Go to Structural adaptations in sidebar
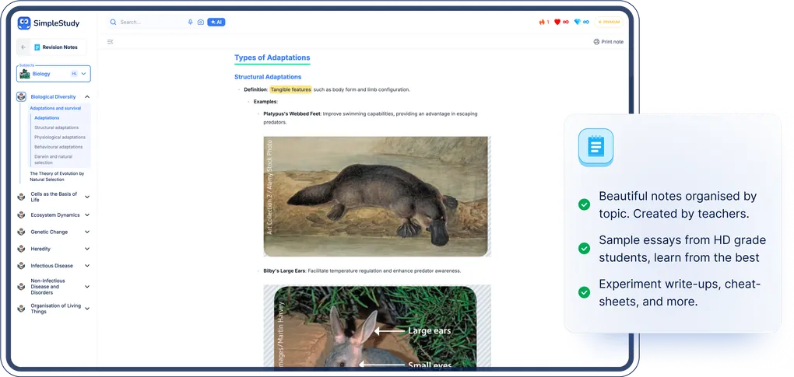The width and height of the screenshot is (794, 377). coord(56,127)
